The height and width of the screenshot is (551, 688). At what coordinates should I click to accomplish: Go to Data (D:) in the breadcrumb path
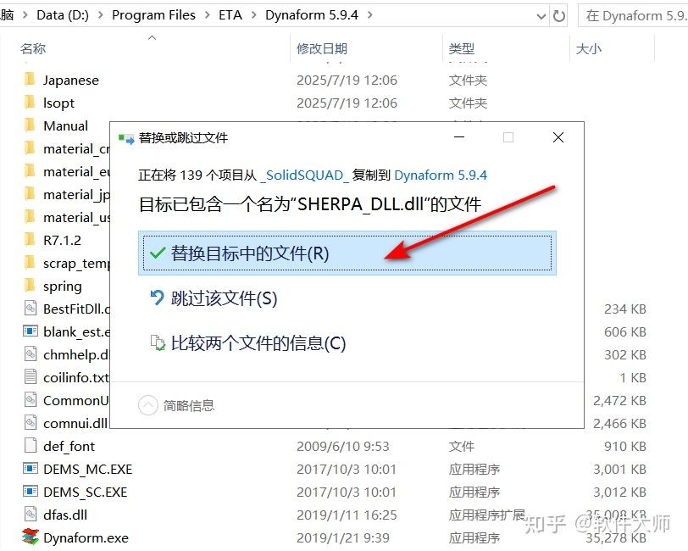pyautogui.click(x=64, y=14)
